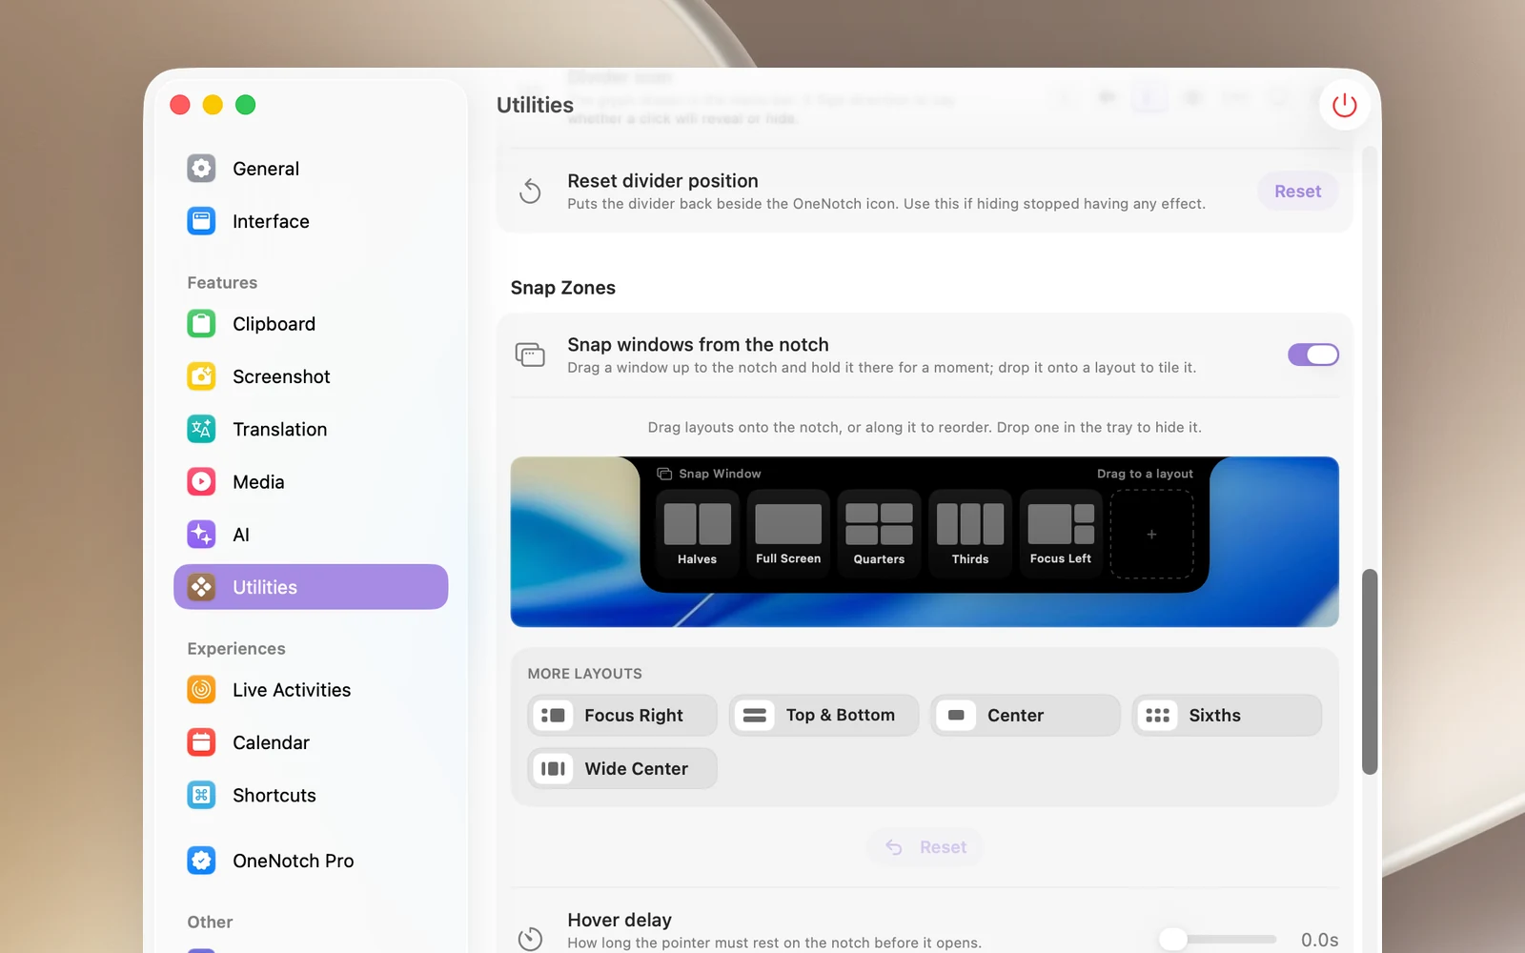Click the Calendar sidebar icon
Screen dimensions: 1525x953
coord(201,742)
